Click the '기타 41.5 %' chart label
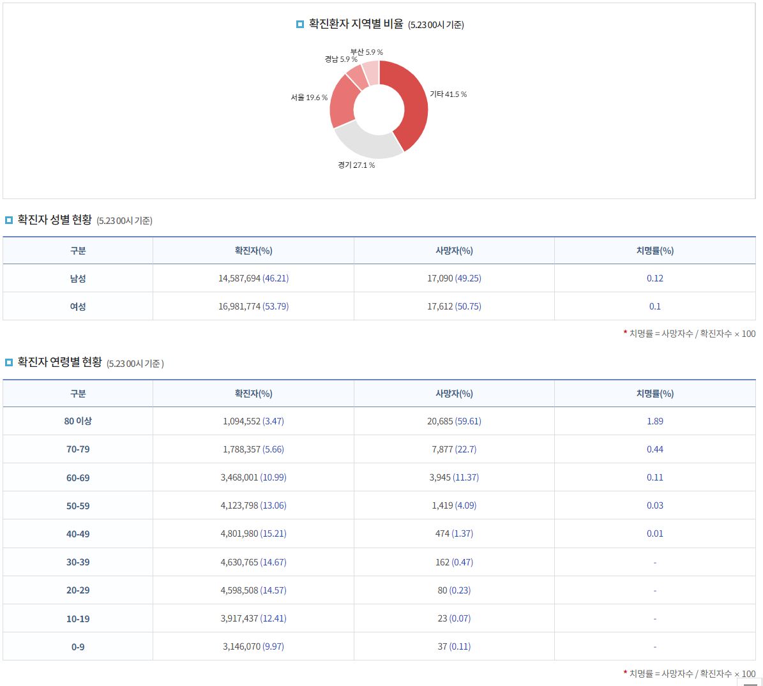Image resolution: width=763 pixels, height=686 pixels. point(448,94)
